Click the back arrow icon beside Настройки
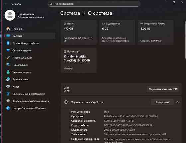The image size is (186, 143). pos(6,4)
